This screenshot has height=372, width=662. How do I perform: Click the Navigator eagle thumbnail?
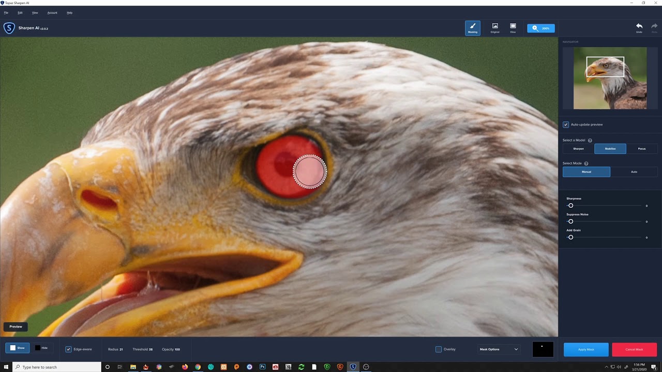tap(610, 78)
